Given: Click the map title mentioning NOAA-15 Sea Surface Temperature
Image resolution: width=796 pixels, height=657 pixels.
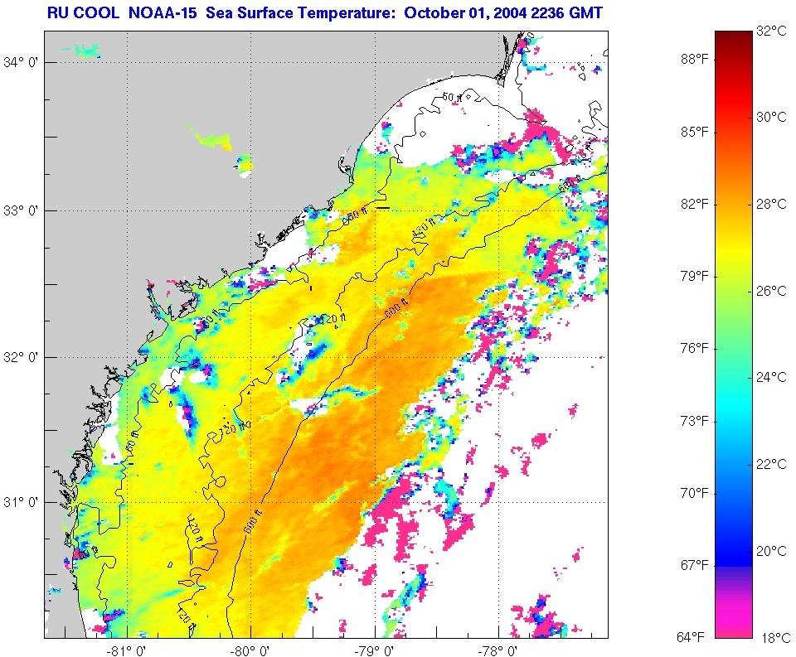Looking at the screenshot, I should point(325,12).
